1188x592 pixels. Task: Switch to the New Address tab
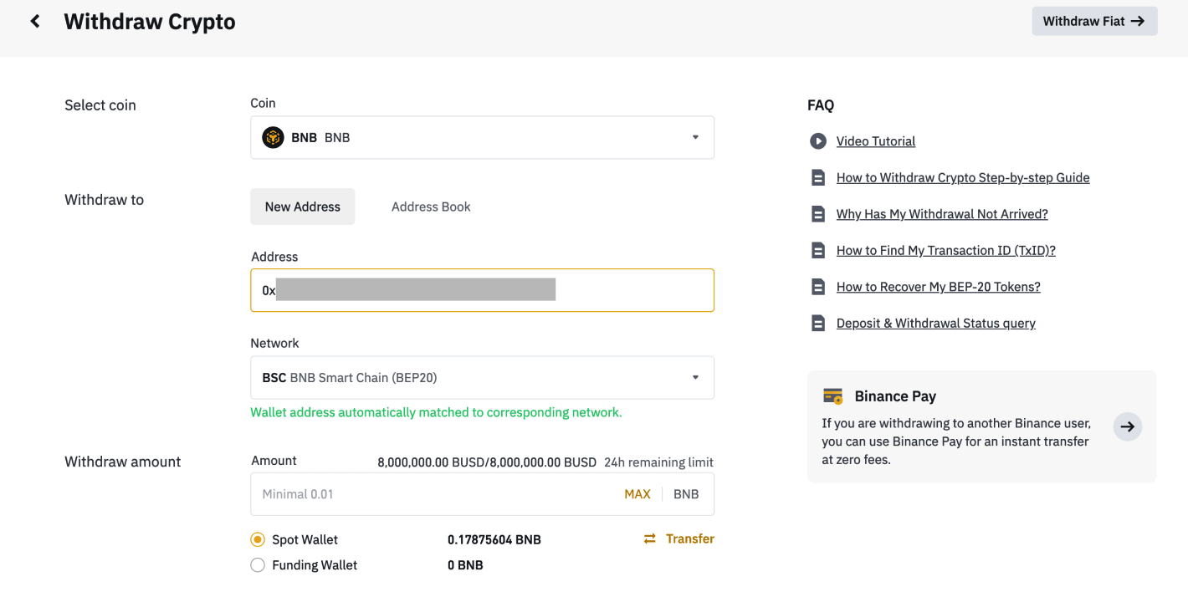[302, 207]
